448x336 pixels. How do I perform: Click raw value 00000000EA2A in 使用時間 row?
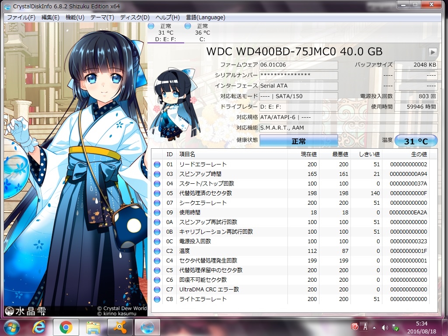click(x=408, y=213)
